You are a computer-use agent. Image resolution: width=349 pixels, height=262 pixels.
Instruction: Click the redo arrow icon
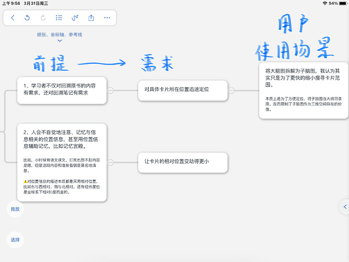coord(43,18)
